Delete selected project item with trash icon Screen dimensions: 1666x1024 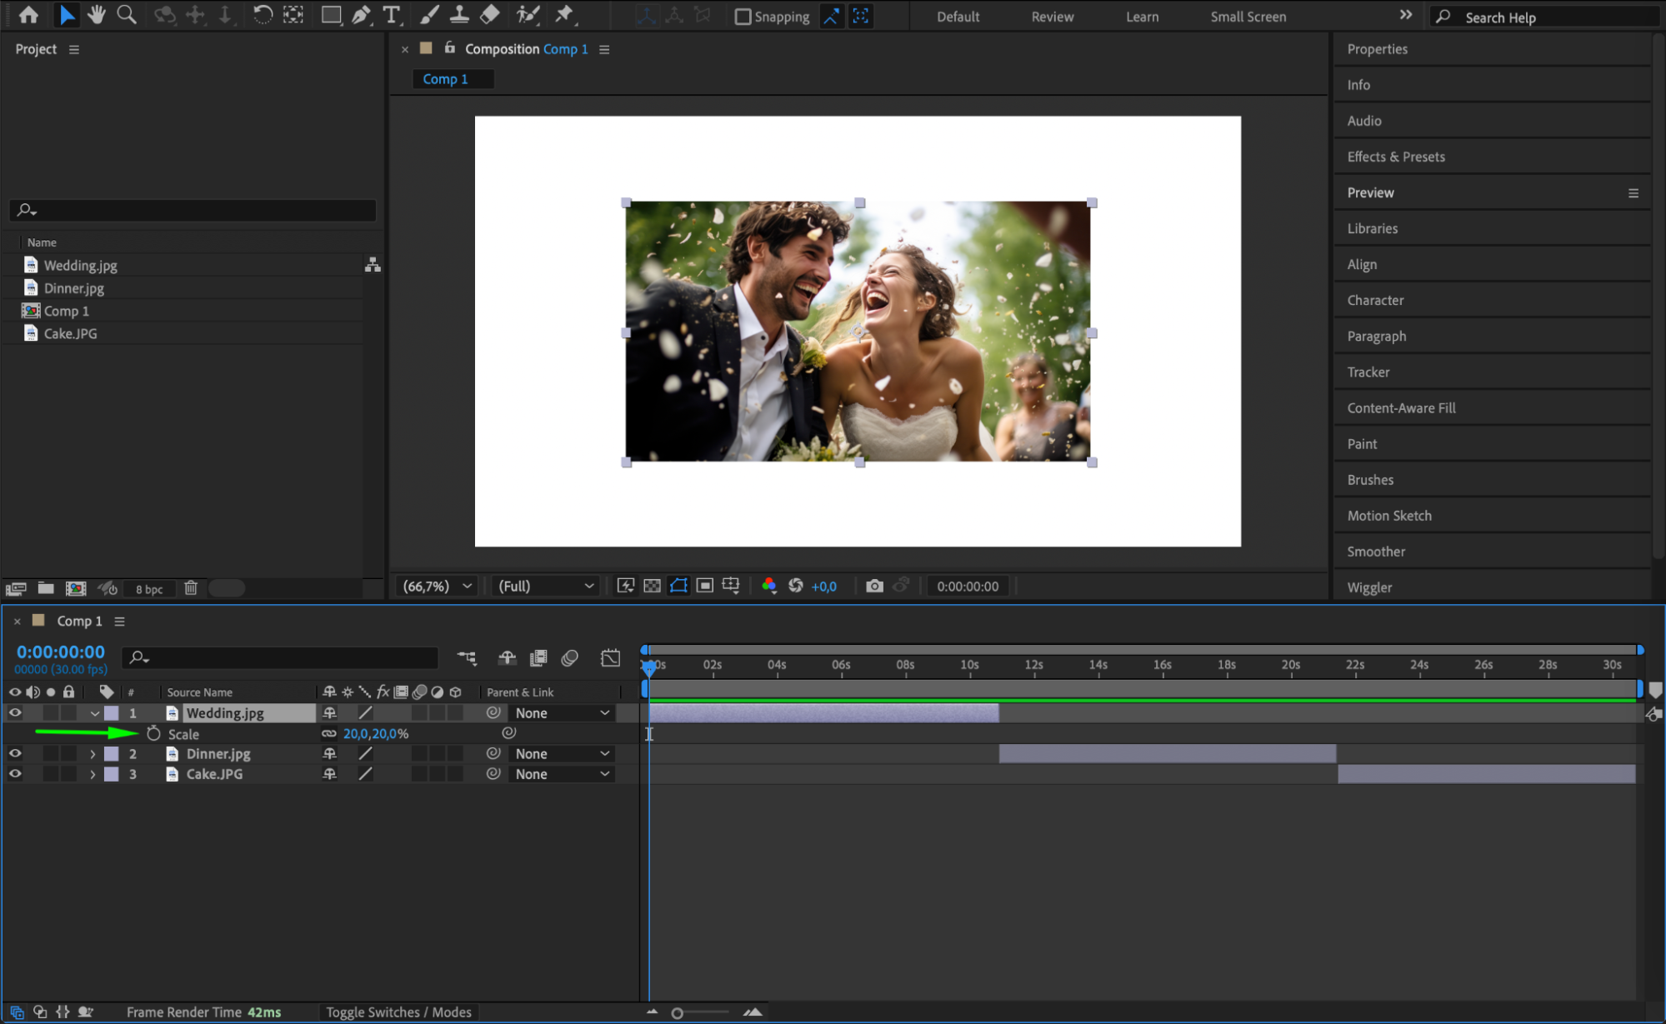tap(190, 588)
